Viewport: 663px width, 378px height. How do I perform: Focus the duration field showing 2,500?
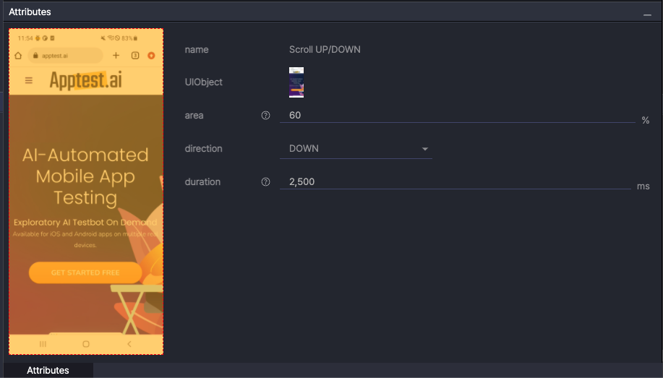click(455, 182)
